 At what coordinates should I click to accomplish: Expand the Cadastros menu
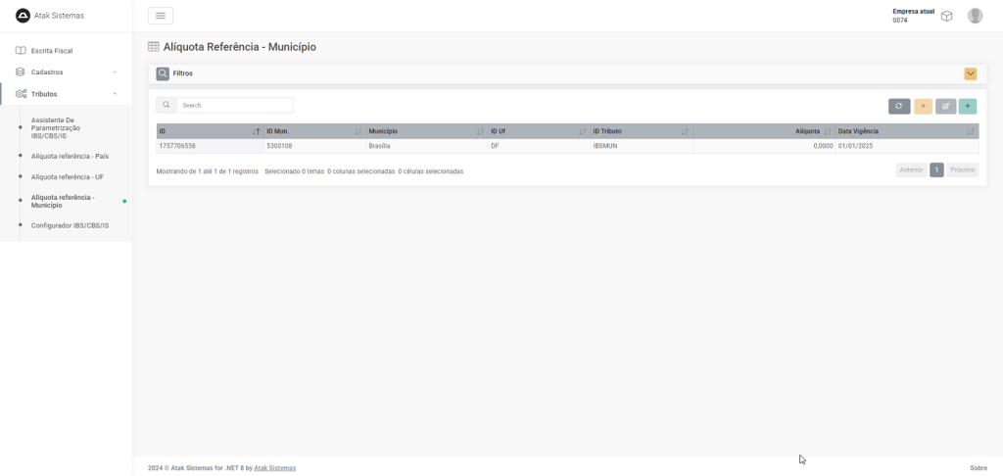(65, 71)
